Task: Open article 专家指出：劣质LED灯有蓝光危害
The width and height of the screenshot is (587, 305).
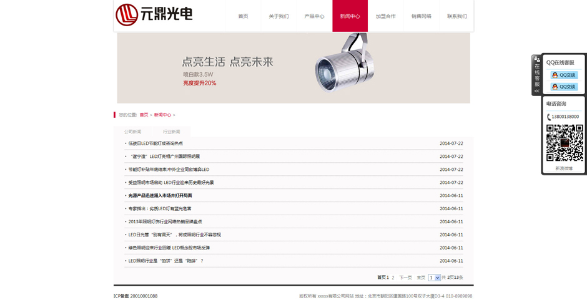Action: pyautogui.click(x=160, y=208)
